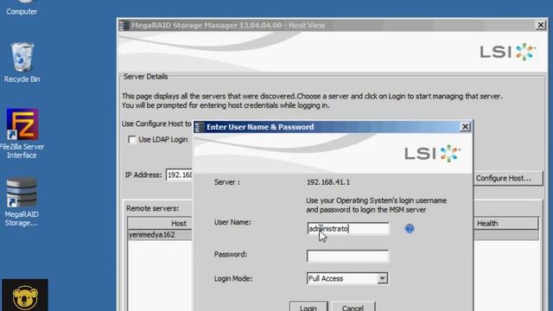Open FileZilla Server Interface desktop shortcut
The image size is (553, 311).
click(22, 134)
